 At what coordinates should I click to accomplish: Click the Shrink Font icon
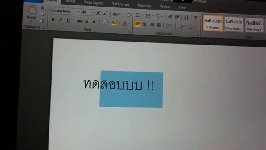[x=105, y=14]
